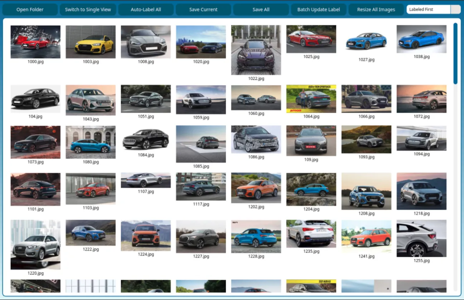464x300 pixels.
Task: Open the orange SUV thumbnail 1202.jpg
Action: click(256, 188)
